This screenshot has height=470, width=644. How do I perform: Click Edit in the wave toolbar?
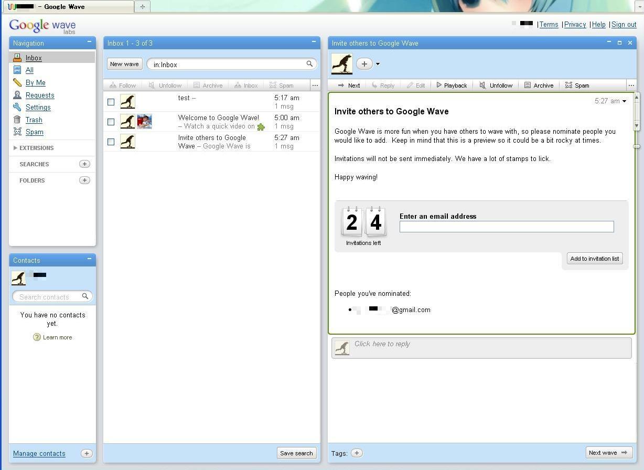pyautogui.click(x=416, y=85)
